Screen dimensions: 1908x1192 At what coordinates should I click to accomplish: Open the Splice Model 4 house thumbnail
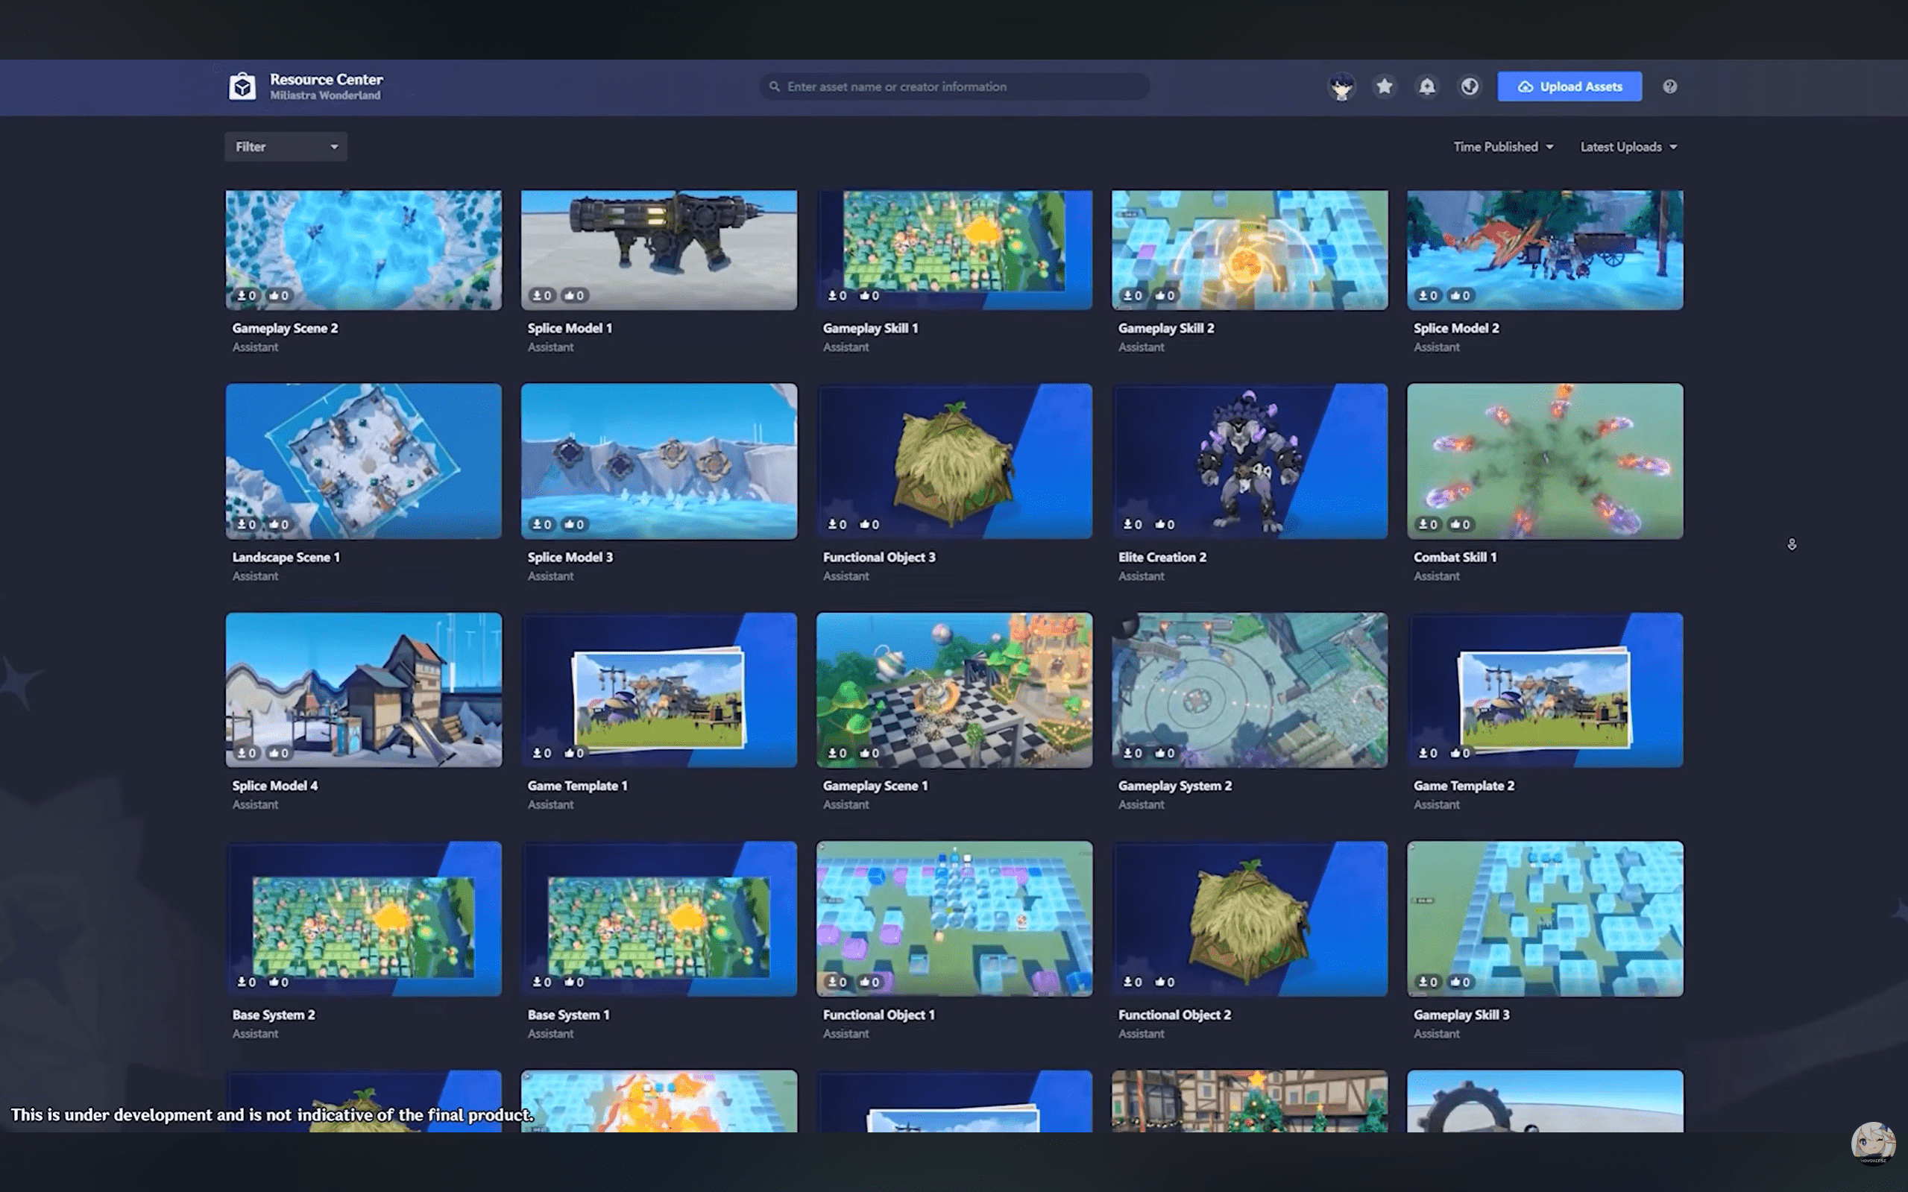point(363,690)
